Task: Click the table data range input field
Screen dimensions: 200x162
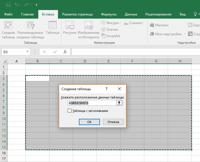Action: pyautogui.click(x=91, y=103)
